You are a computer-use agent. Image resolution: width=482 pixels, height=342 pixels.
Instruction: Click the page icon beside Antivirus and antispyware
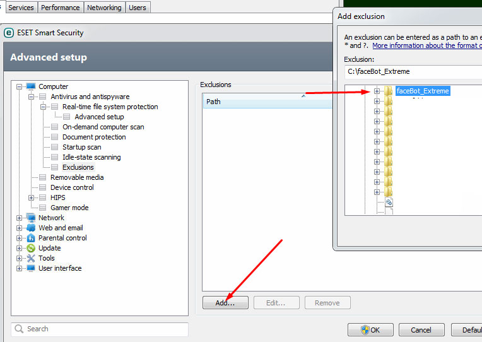[43, 97]
